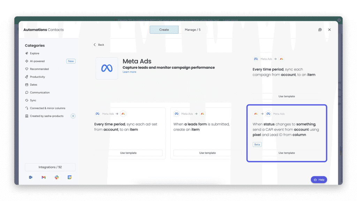Open the Integrations / 92 button

(x=50, y=167)
